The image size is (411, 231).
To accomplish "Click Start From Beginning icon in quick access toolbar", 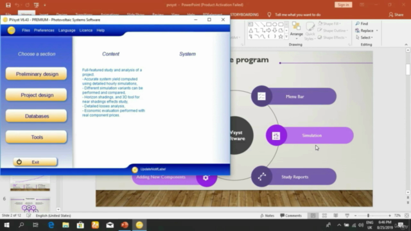I will [37, 5].
